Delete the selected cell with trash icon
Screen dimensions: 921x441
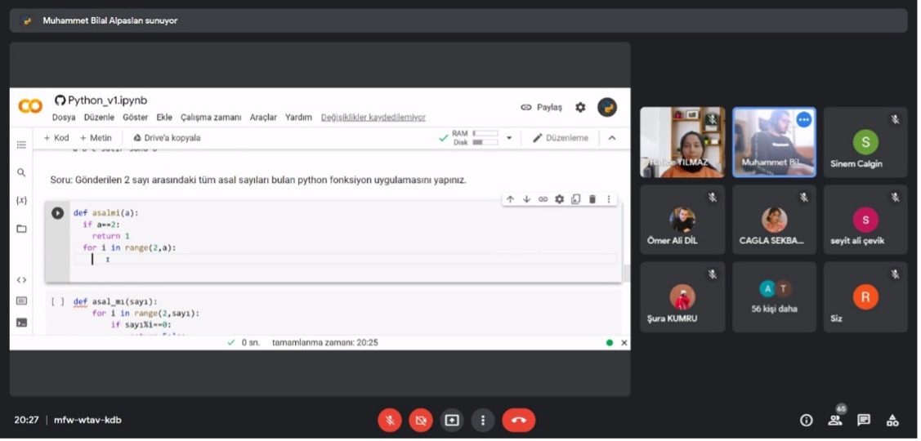pos(592,199)
